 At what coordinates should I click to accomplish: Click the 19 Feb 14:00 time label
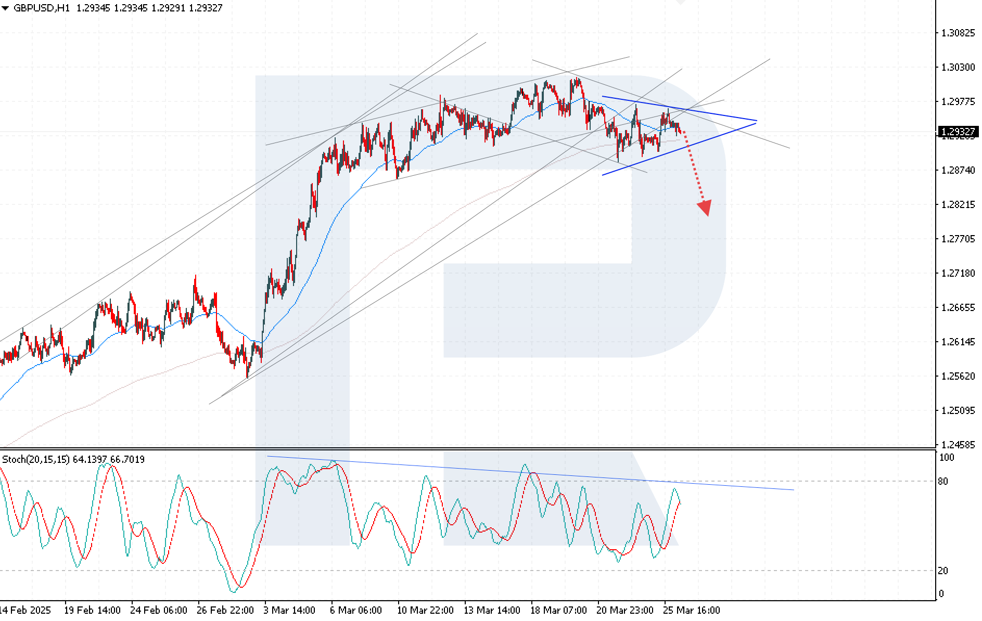92,610
